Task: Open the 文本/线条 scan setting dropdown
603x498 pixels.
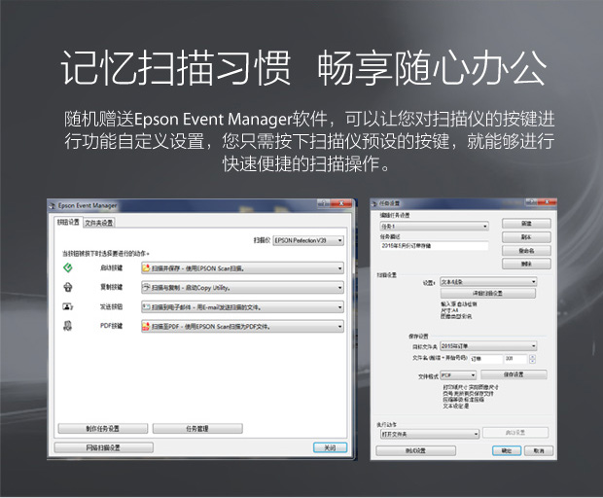Action: coord(488,281)
